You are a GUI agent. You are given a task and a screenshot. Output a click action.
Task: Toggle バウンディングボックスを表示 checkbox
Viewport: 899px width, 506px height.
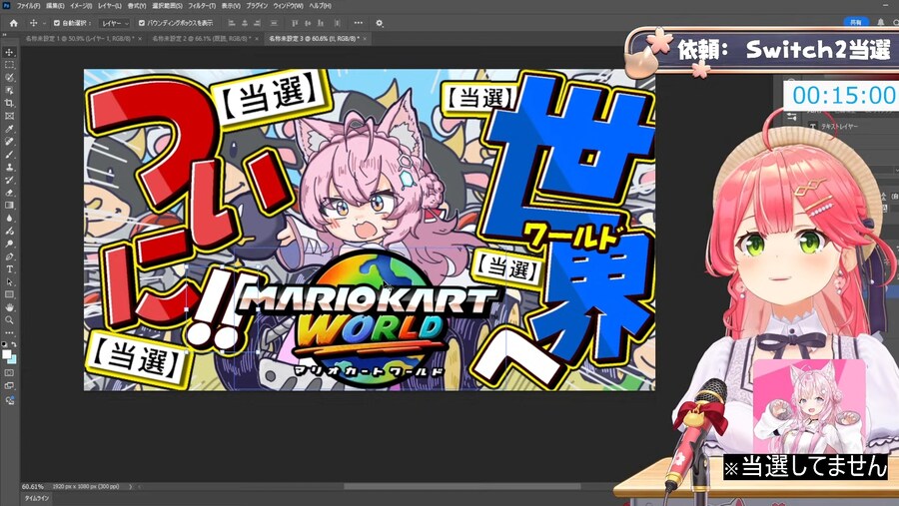142,24
